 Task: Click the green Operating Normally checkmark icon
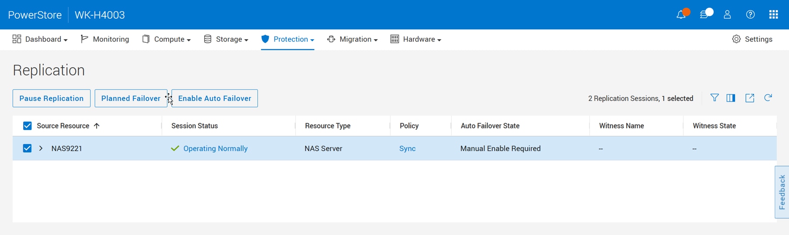point(175,149)
